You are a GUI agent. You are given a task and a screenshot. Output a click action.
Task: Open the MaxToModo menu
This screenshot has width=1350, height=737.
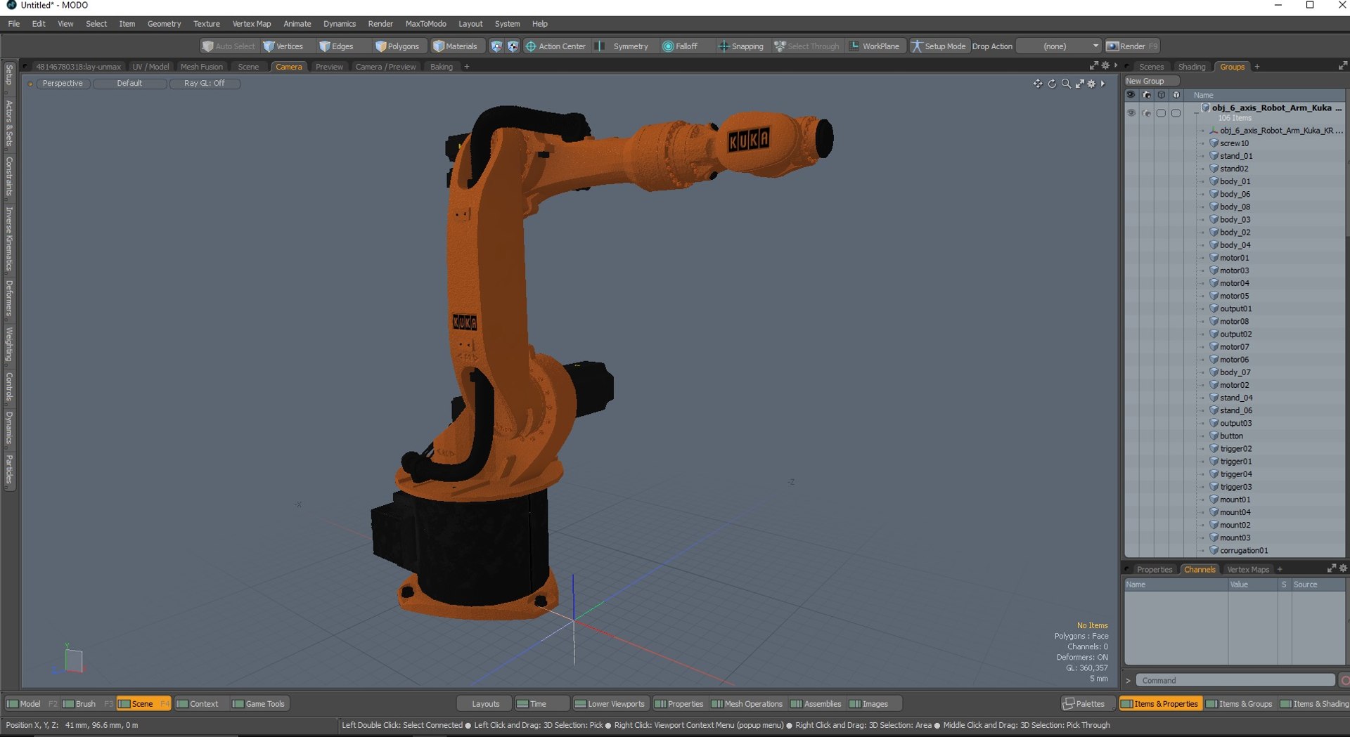pyautogui.click(x=425, y=24)
